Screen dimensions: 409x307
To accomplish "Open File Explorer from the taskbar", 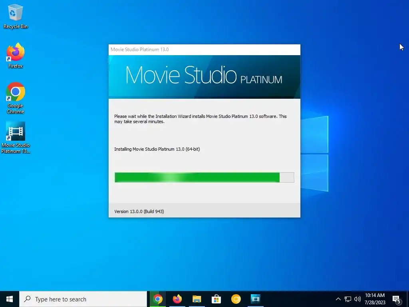I will coord(197,299).
